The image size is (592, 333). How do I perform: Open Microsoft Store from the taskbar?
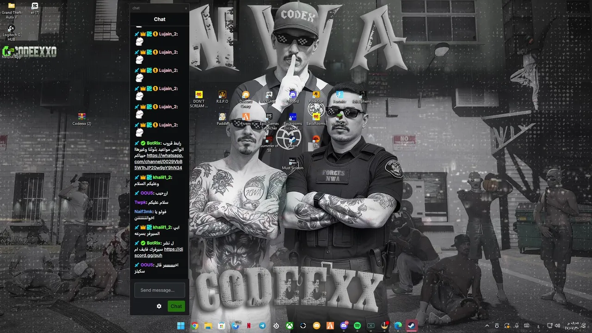pos(222,326)
